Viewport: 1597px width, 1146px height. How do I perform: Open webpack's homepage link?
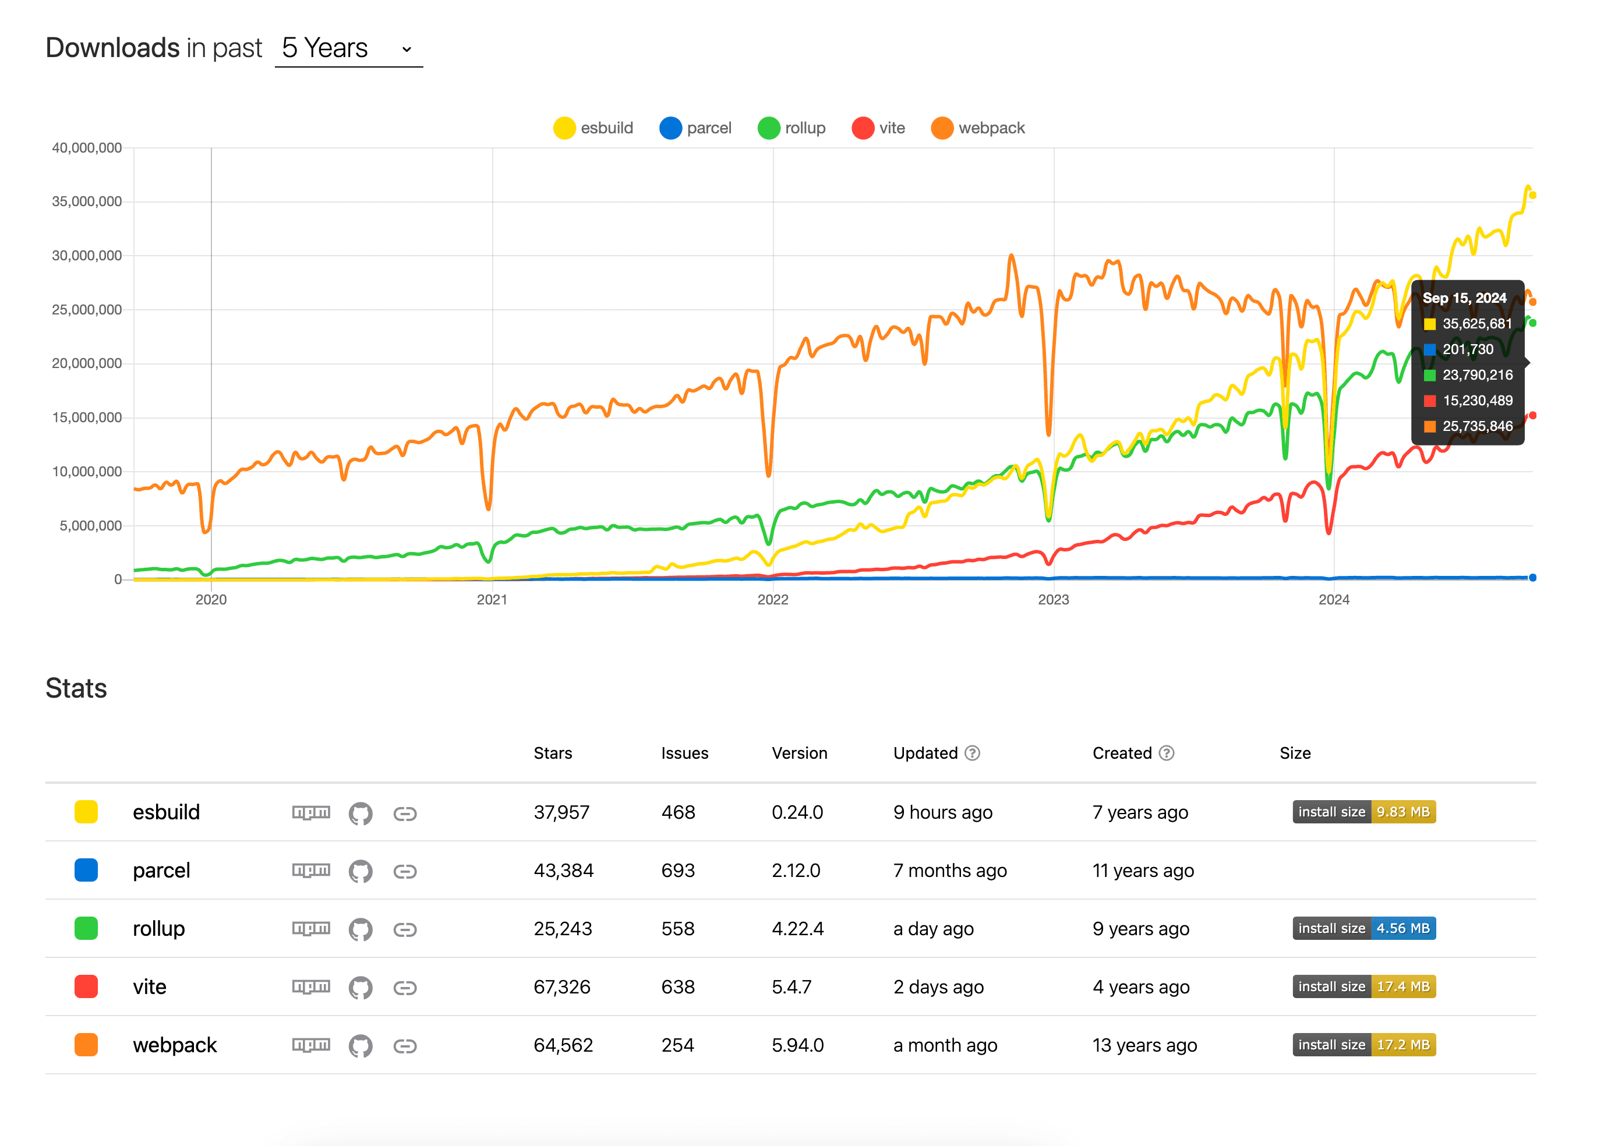[x=405, y=1045]
